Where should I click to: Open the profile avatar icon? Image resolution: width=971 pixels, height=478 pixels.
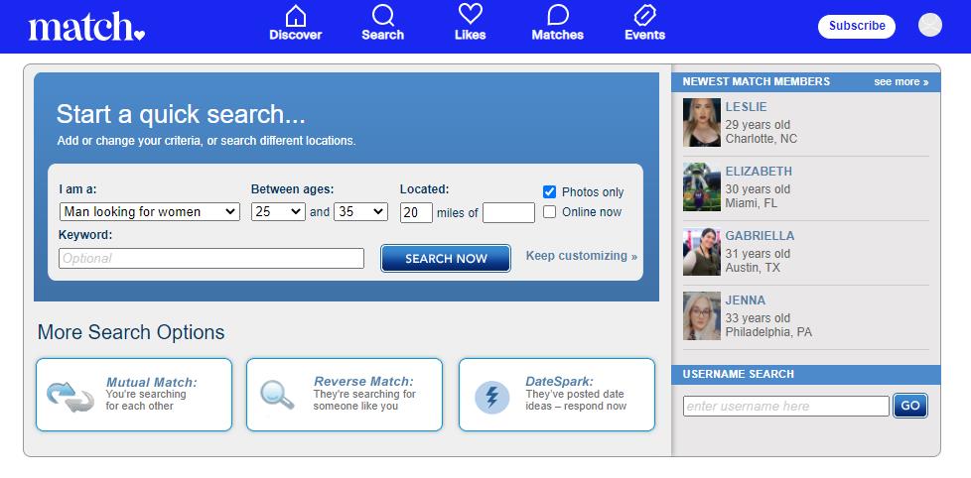pyautogui.click(x=929, y=26)
